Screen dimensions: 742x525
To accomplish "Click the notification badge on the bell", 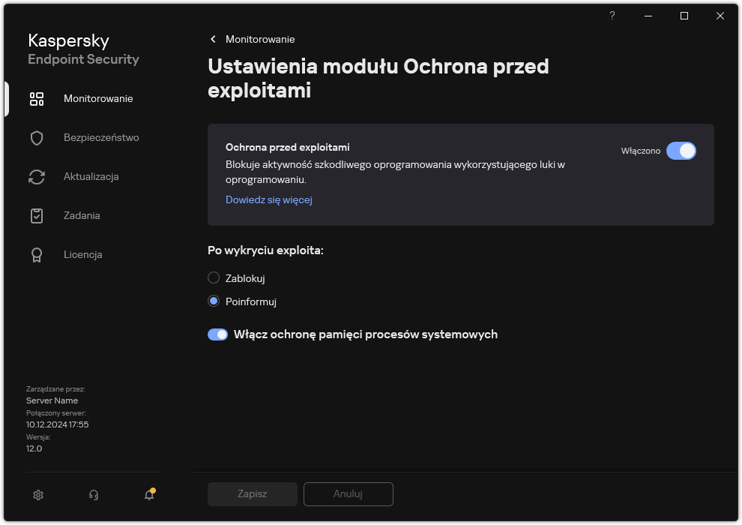I will point(154,488).
